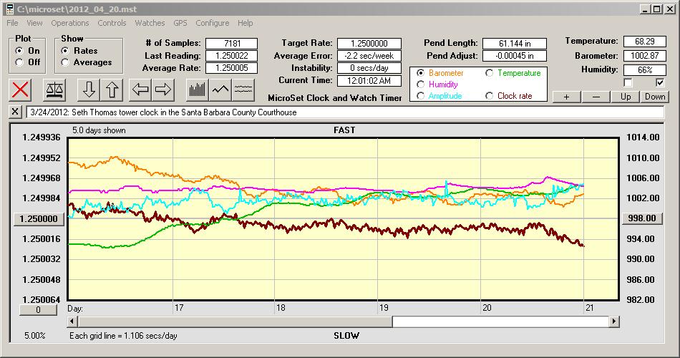
Task: Click the application icon in title bar
Action: (9, 9)
